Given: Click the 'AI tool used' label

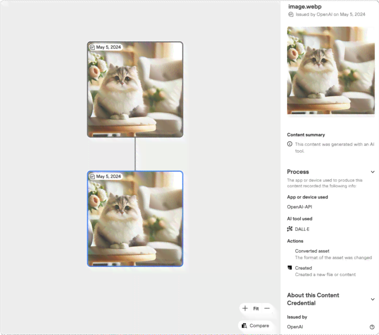Looking at the screenshot, I should [x=299, y=219].
